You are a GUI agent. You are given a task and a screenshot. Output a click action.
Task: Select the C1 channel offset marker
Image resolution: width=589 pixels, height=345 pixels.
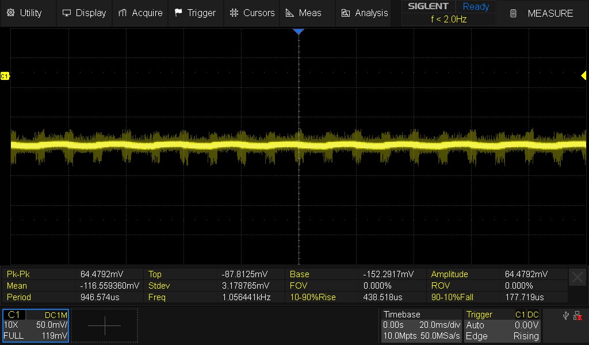(x=5, y=76)
